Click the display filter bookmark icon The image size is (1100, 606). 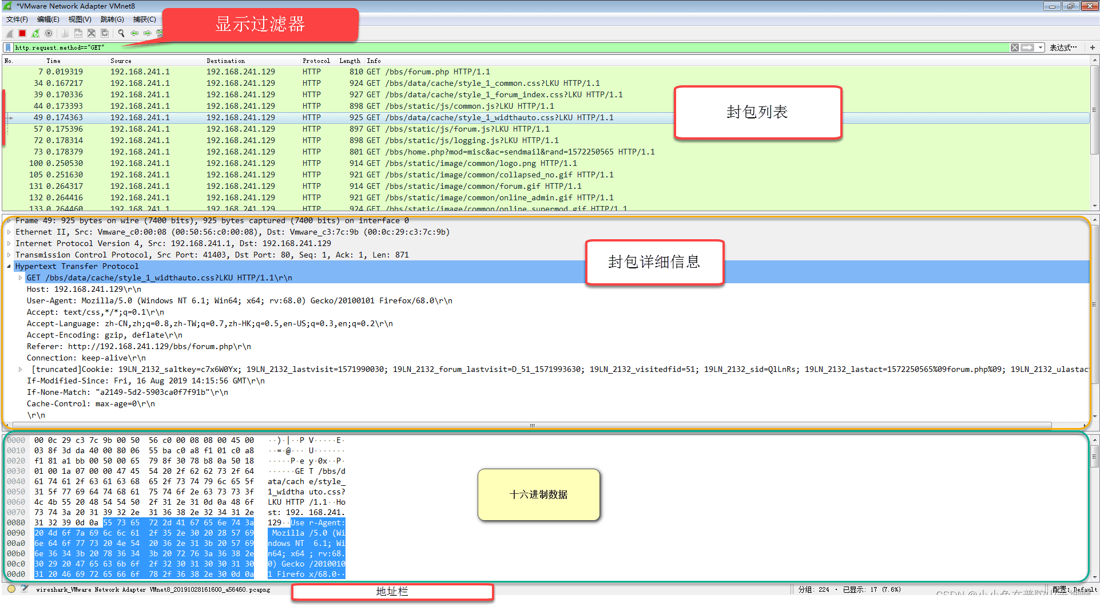point(8,47)
